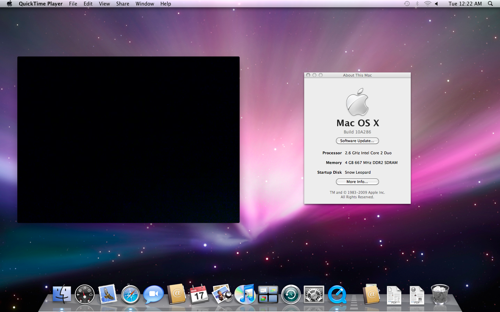
Task: Click the About This Mac title bar
Action: 357,75
